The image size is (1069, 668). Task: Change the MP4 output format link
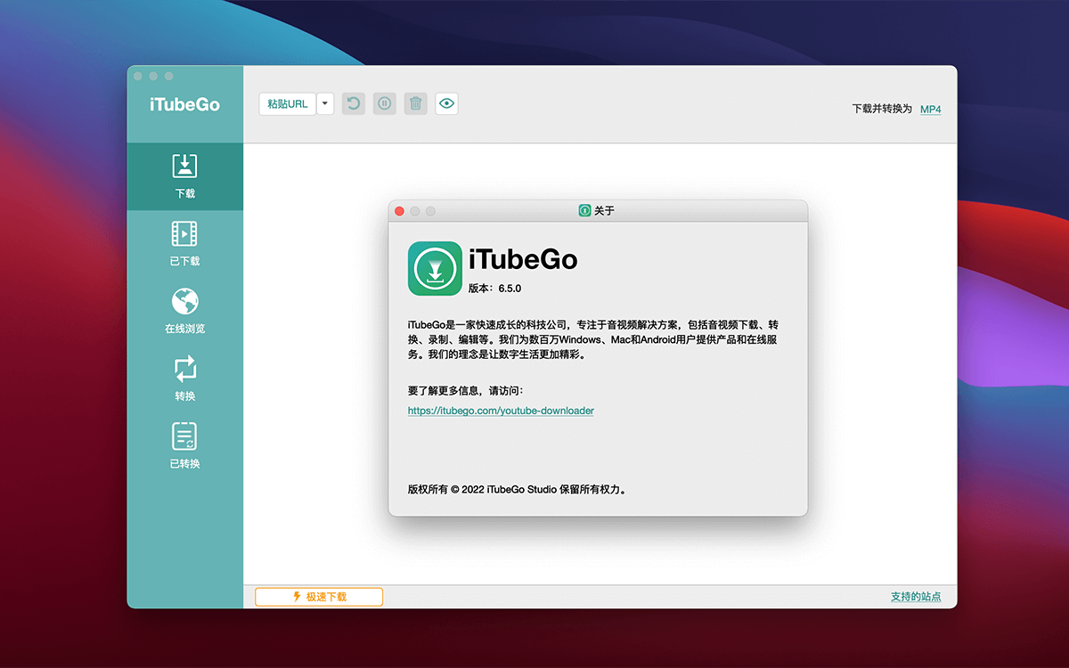(x=930, y=109)
